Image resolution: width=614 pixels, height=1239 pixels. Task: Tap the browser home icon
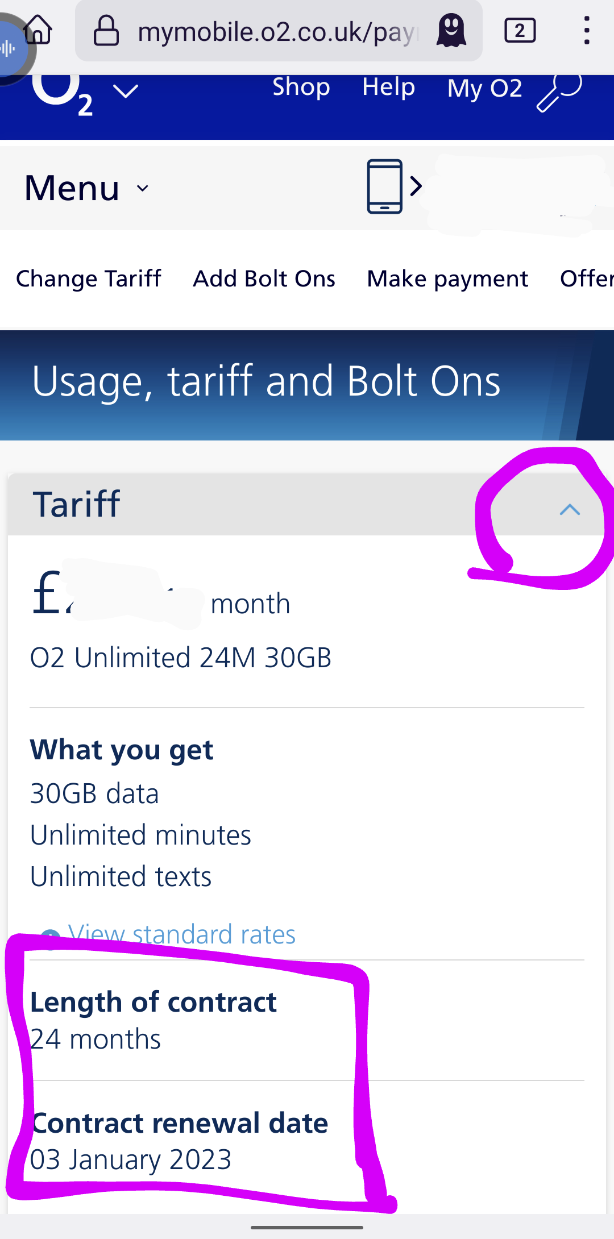click(39, 30)
